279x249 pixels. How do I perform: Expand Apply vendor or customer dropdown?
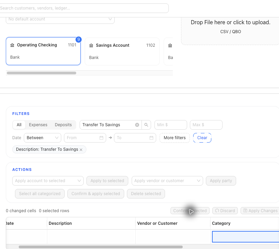pos(167,181)
